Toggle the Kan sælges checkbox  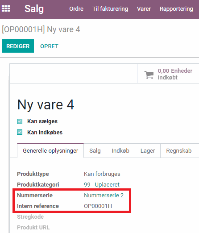coord(20,121)
